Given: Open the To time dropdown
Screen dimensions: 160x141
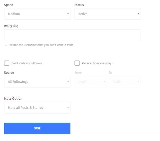Looking at the screenshot, I should [x=124, y=82].
